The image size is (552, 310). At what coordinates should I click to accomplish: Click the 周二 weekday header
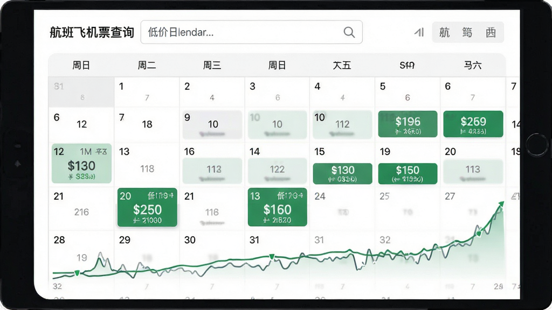click(x=147, y=65)
